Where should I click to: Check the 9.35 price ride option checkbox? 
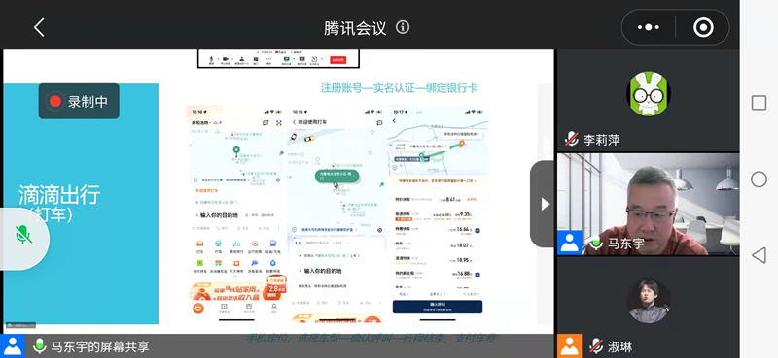point(477,215)
